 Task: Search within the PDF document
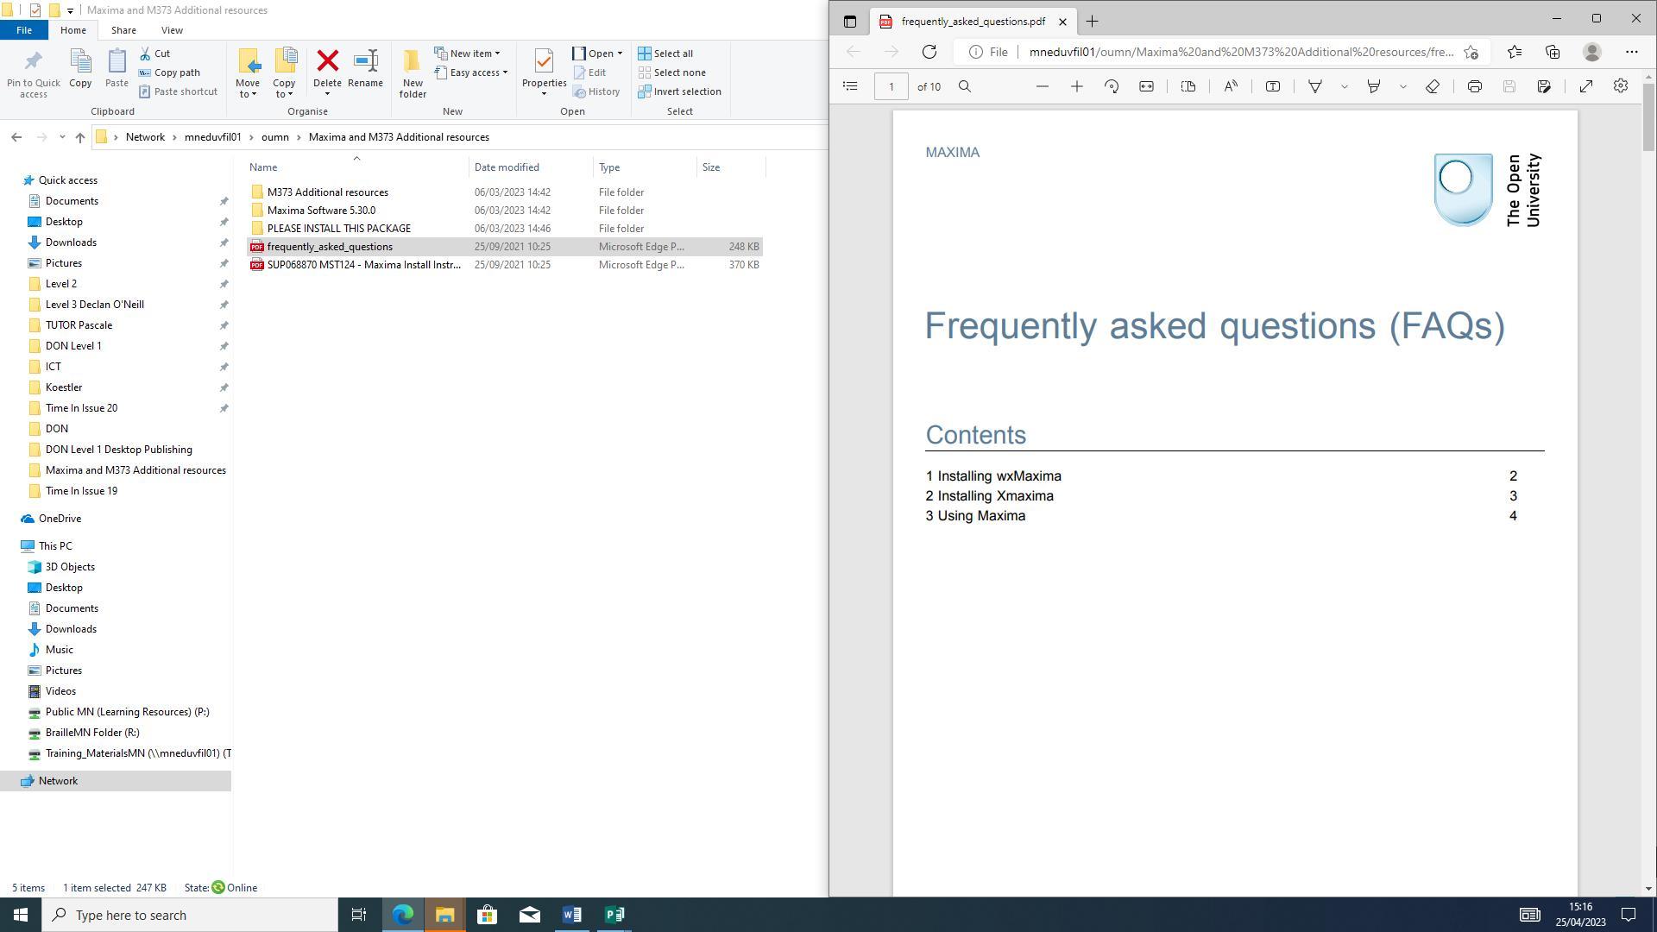[965, 86]
